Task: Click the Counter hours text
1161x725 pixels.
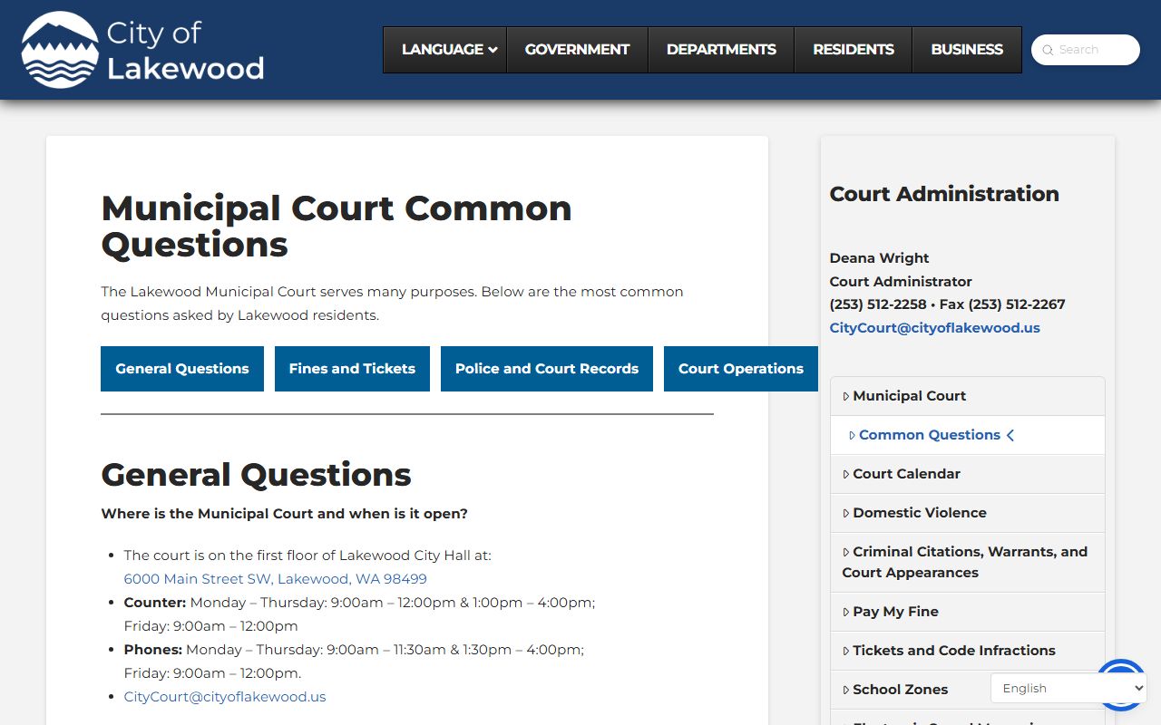Action: (x=360, y=614)
